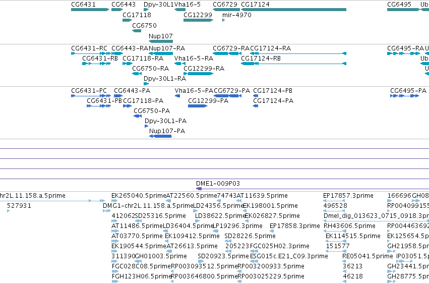The height and width of the screenshot is (284, 429).
Task: Open the Dpy-30L1 gene feature
Action: 146,10
